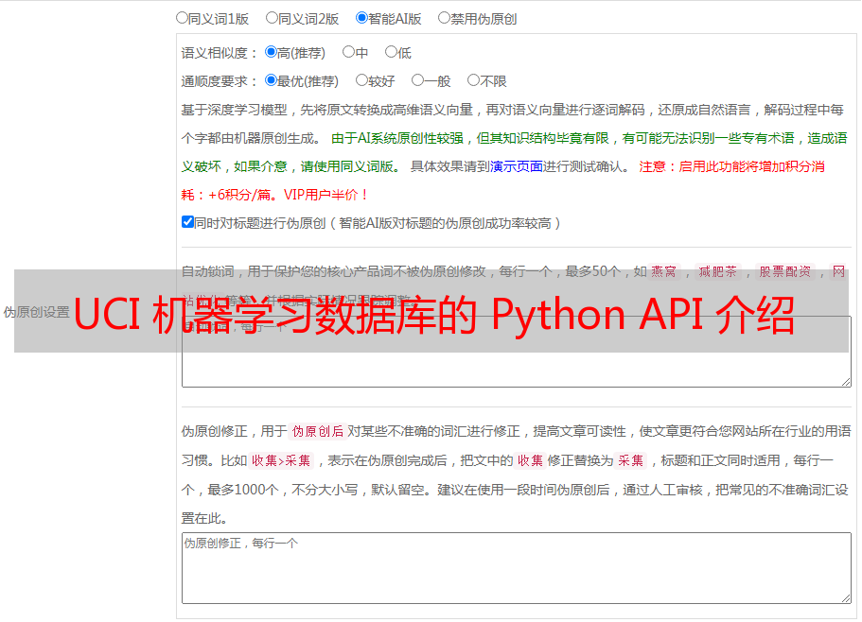Click the 股票配资 example keyword tag
This screenshot has height=622, width=862.
click(x=785, y=271)
